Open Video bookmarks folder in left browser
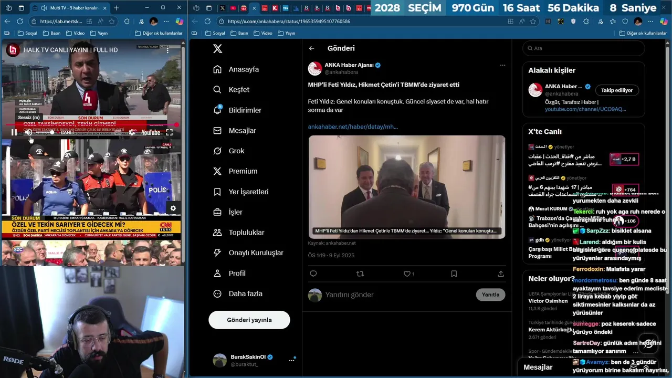672x378 pixels. 75,33
